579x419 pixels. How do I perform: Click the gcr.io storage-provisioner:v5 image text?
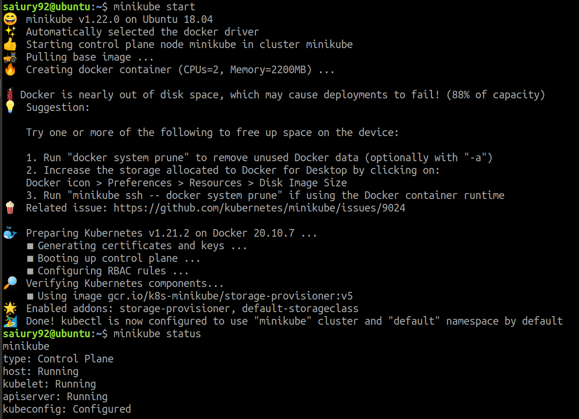click(x=230, y=296)
